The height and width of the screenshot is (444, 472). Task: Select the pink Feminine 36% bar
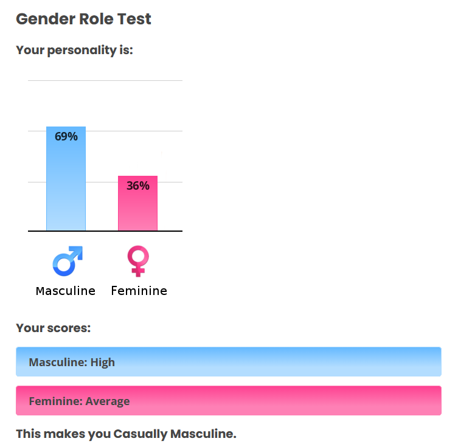pyautogui.click(x=137, y=203)
